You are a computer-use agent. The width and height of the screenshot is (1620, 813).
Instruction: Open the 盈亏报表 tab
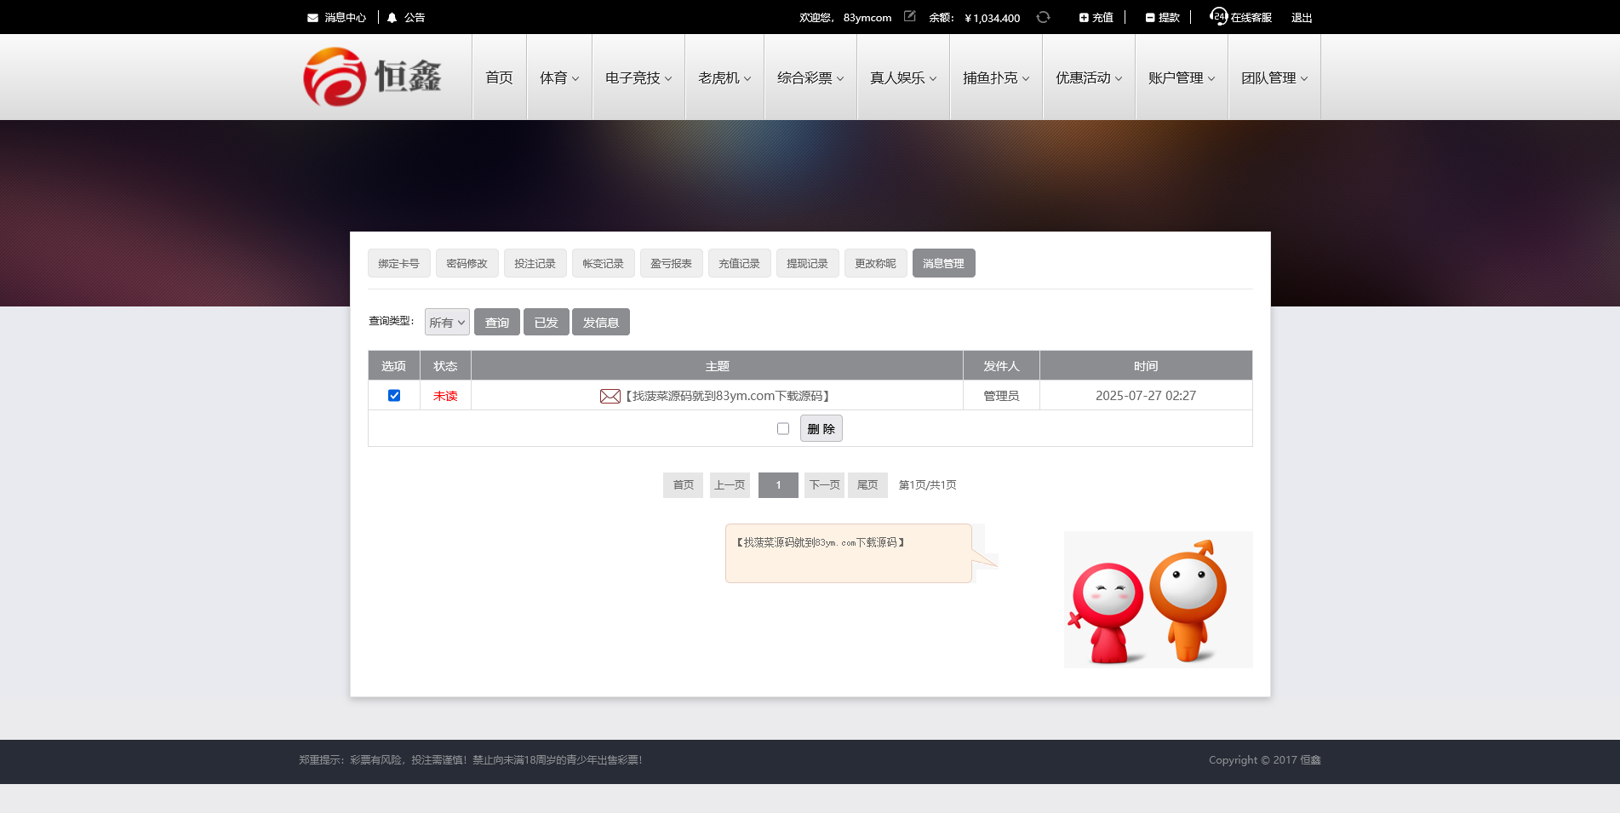[672, 263]
